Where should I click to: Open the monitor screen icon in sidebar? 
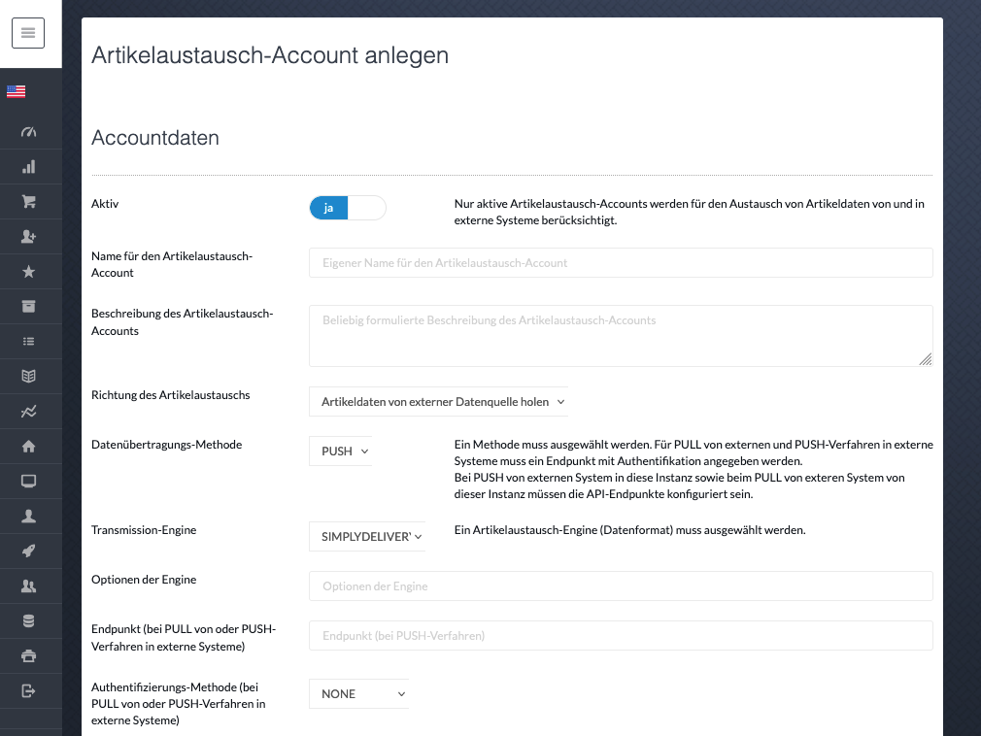29,482
